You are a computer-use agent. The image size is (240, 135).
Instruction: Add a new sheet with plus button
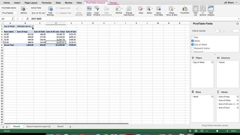(x=70, y=127)
